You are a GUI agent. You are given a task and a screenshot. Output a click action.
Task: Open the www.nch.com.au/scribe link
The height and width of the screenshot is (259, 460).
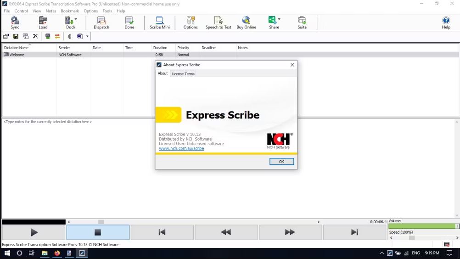[181, 148]
